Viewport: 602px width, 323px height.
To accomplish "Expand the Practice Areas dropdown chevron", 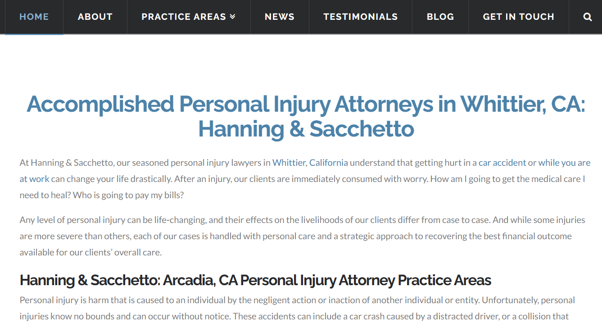I will [x=232, y=17].
